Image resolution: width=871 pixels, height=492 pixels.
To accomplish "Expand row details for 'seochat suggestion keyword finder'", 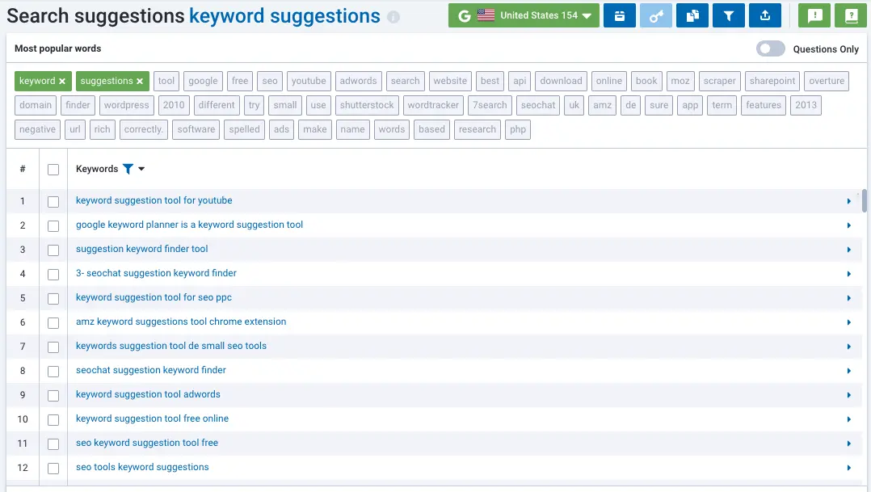I will point(848,371).
